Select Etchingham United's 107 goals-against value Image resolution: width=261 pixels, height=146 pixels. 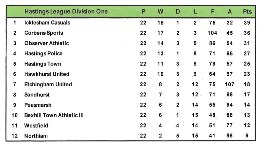pyautogui.click(x=230, y=84)
